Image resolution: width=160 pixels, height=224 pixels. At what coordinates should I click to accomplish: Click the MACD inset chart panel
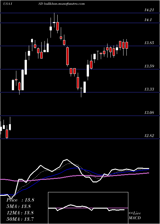pos(88,208)
